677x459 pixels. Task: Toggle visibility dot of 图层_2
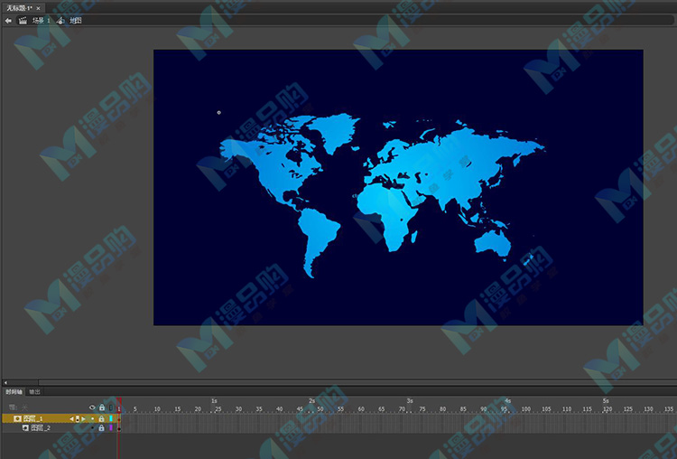92,428
